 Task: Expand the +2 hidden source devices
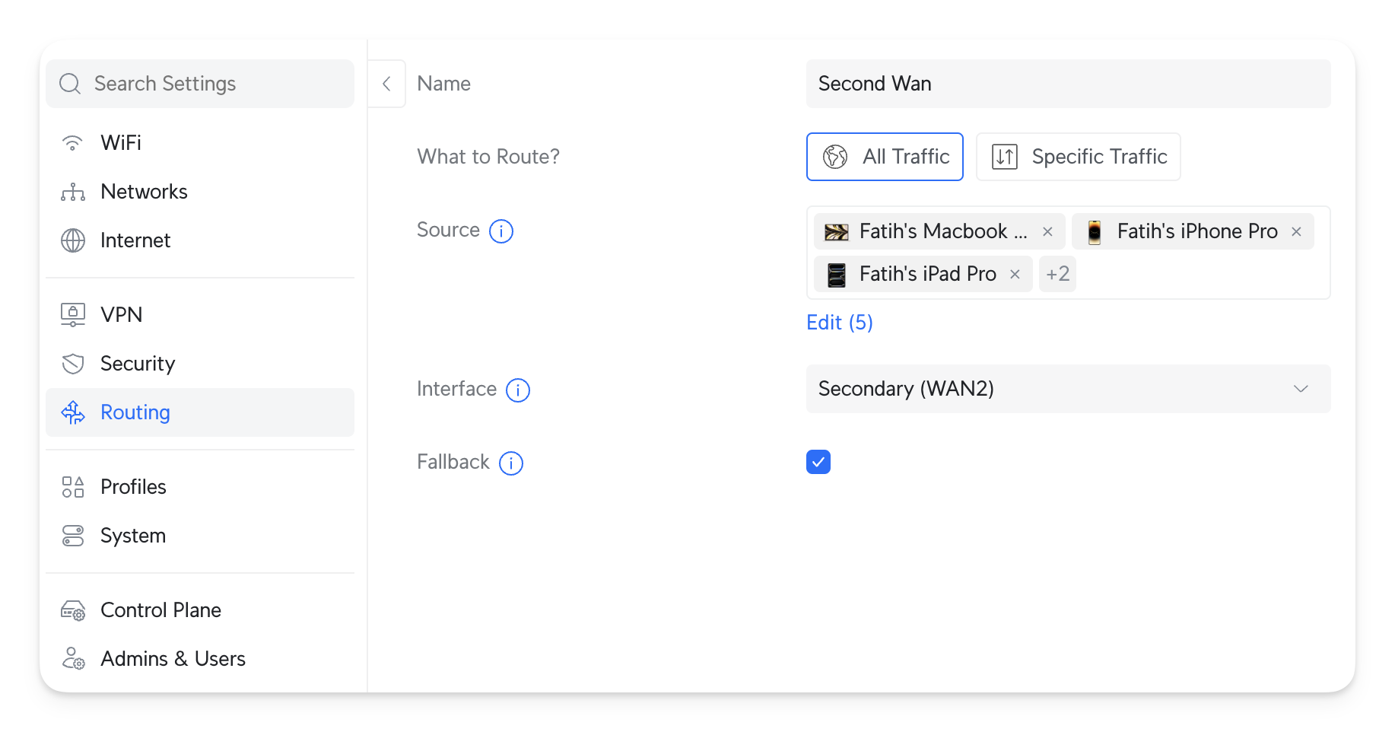1057,274
